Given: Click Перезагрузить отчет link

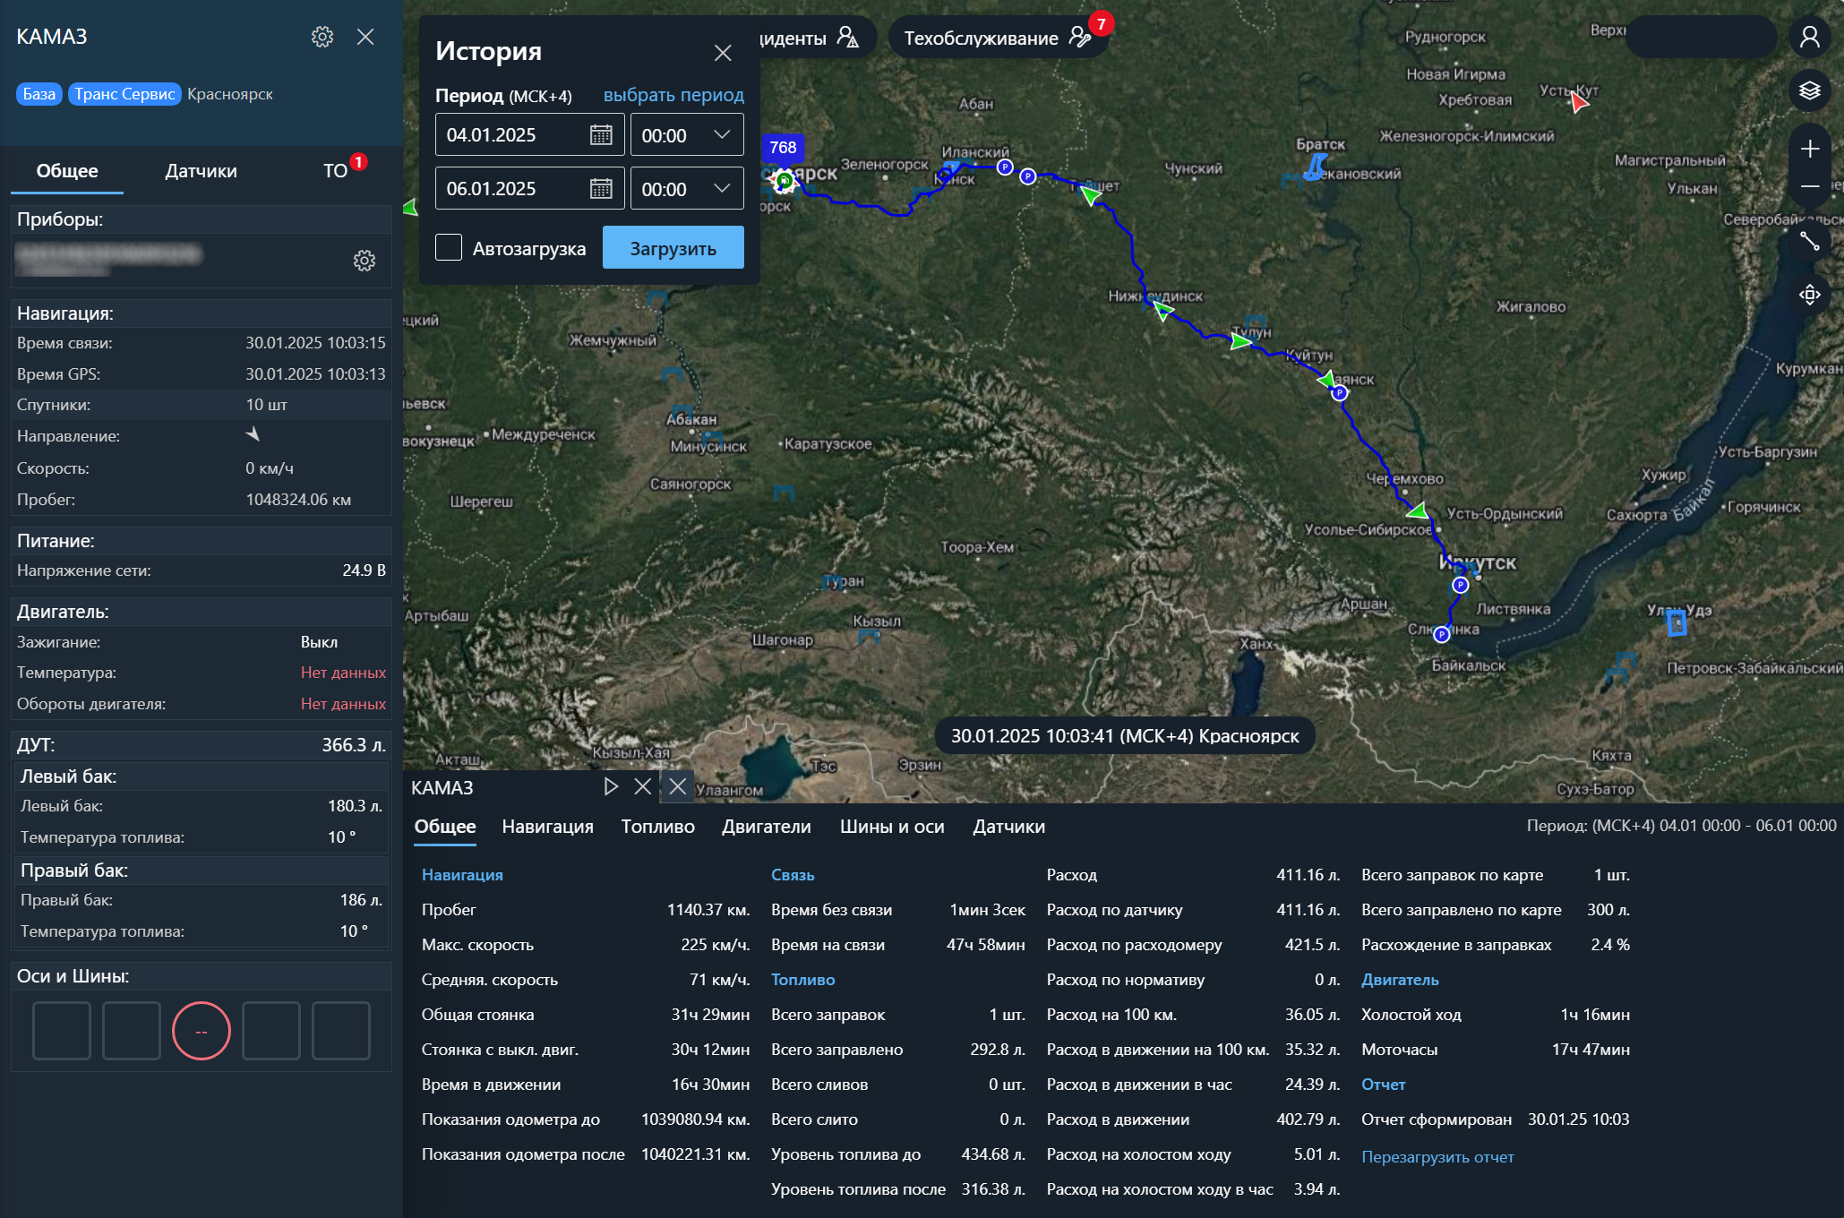Looking at the screenshot, I should click(x=1437, y=1157).
